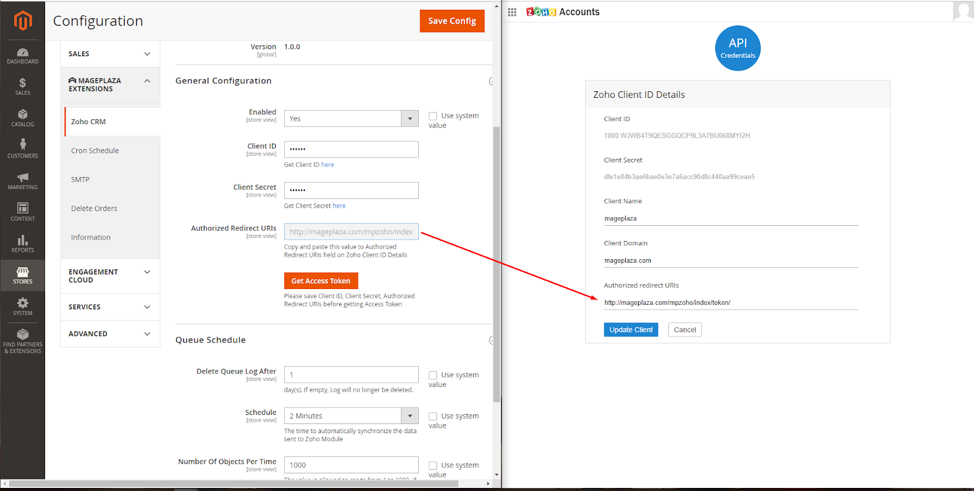Click the API Credentials circle badge
Viewport: 974px width, 491px height.
(738, 48)
